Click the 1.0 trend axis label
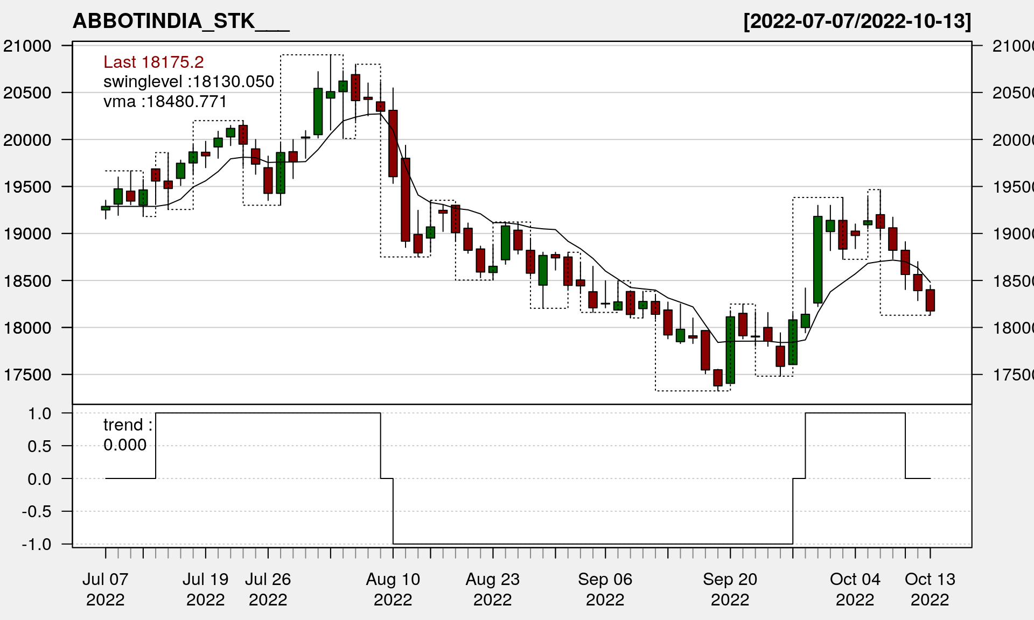This screenshot has width=1034, height=620. (39, 413)
